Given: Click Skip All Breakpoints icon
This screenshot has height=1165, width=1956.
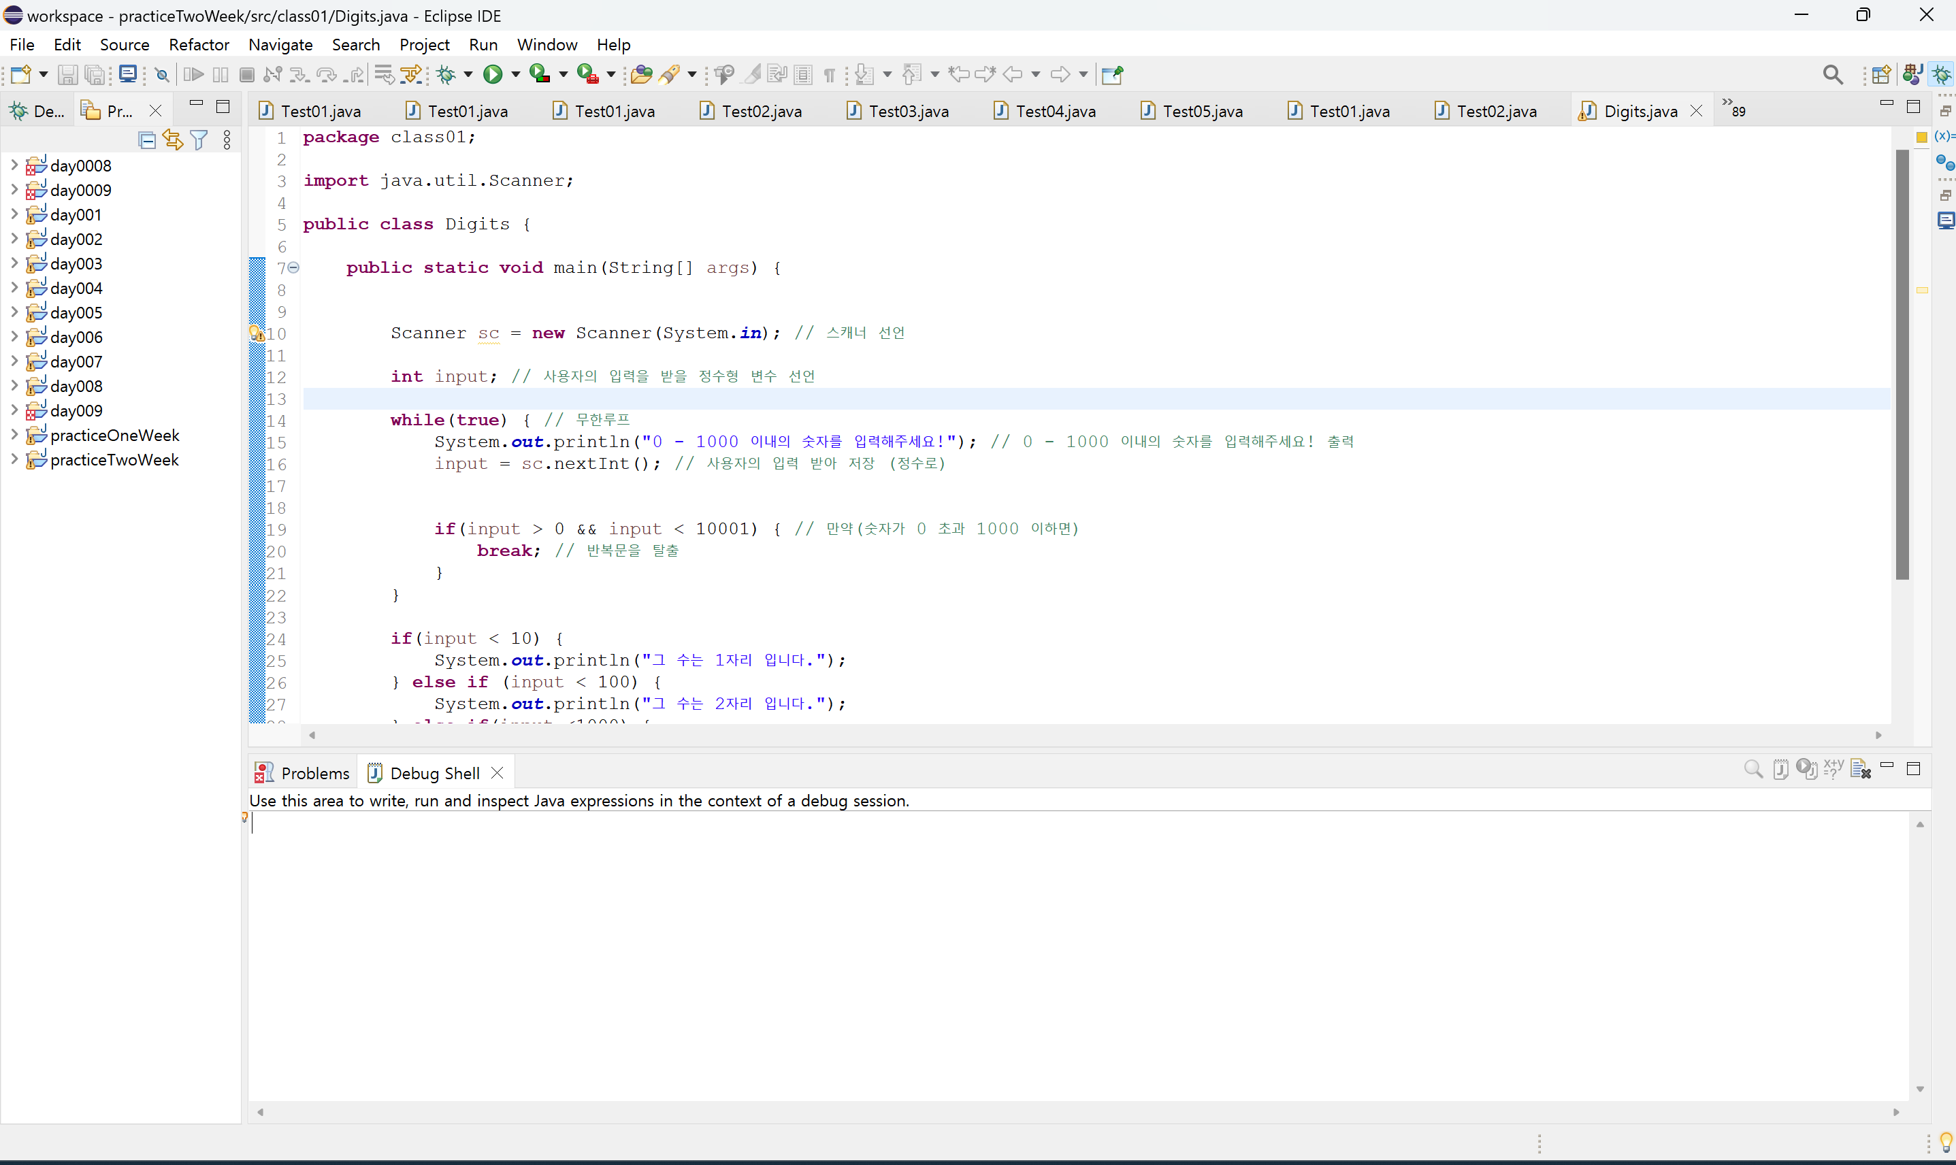Looking at the screenshot, I should click(162, 75).
